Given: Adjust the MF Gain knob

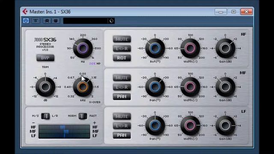Looking at the screenshot, I should [225, 87].
